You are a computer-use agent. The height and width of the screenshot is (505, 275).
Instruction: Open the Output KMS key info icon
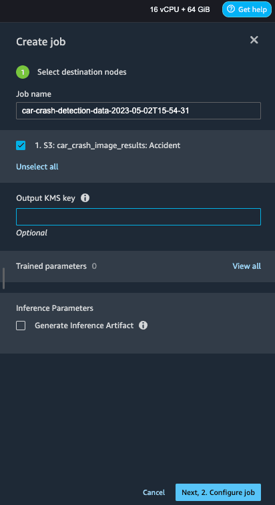(x=85, y=198)
